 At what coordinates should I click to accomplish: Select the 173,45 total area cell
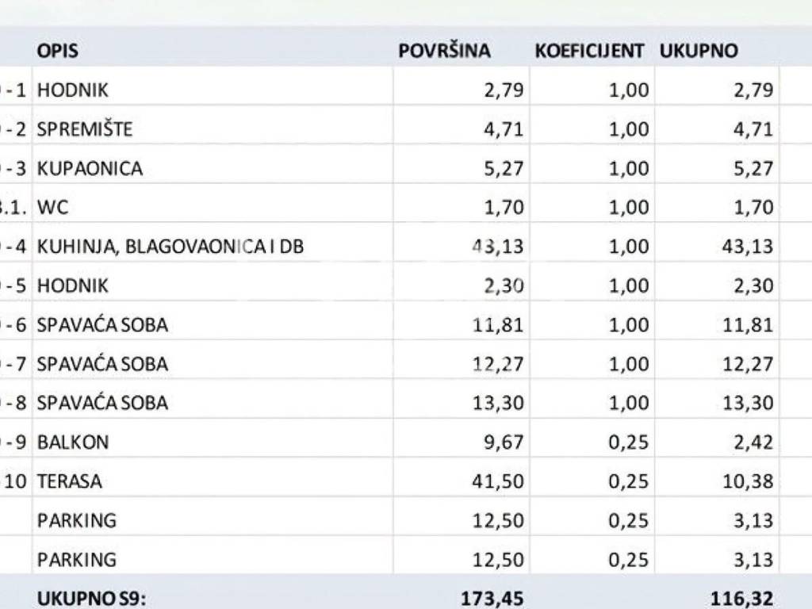(x=492, y=599)
